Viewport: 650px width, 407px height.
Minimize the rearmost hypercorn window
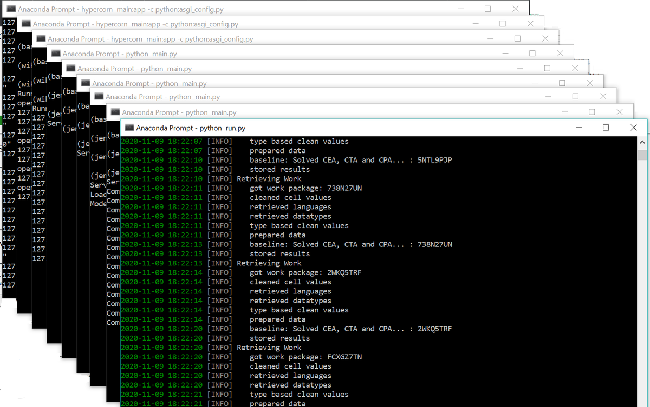pos(460,9)
